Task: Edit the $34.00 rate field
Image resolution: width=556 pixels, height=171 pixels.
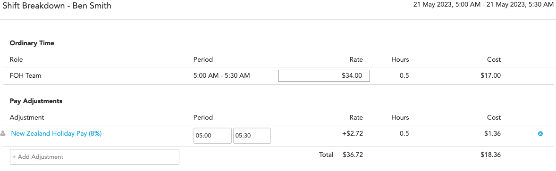Action: (x=324, y=76)
